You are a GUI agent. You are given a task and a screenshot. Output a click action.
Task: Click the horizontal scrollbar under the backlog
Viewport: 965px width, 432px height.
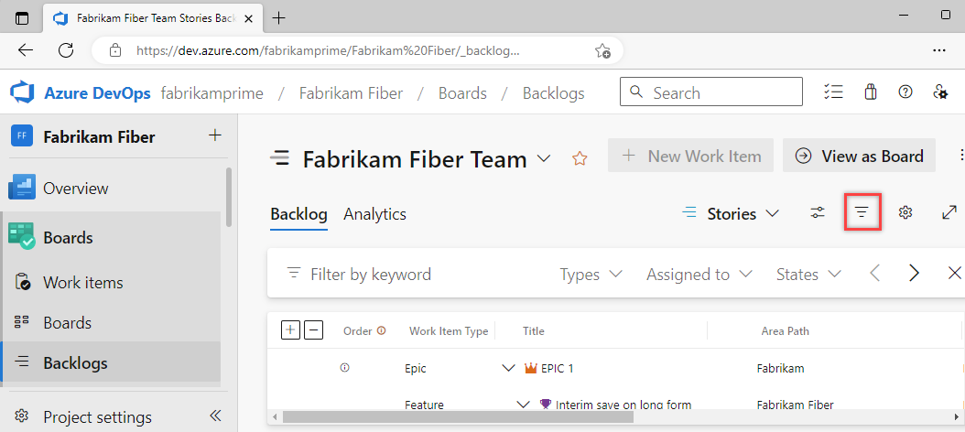458,416
